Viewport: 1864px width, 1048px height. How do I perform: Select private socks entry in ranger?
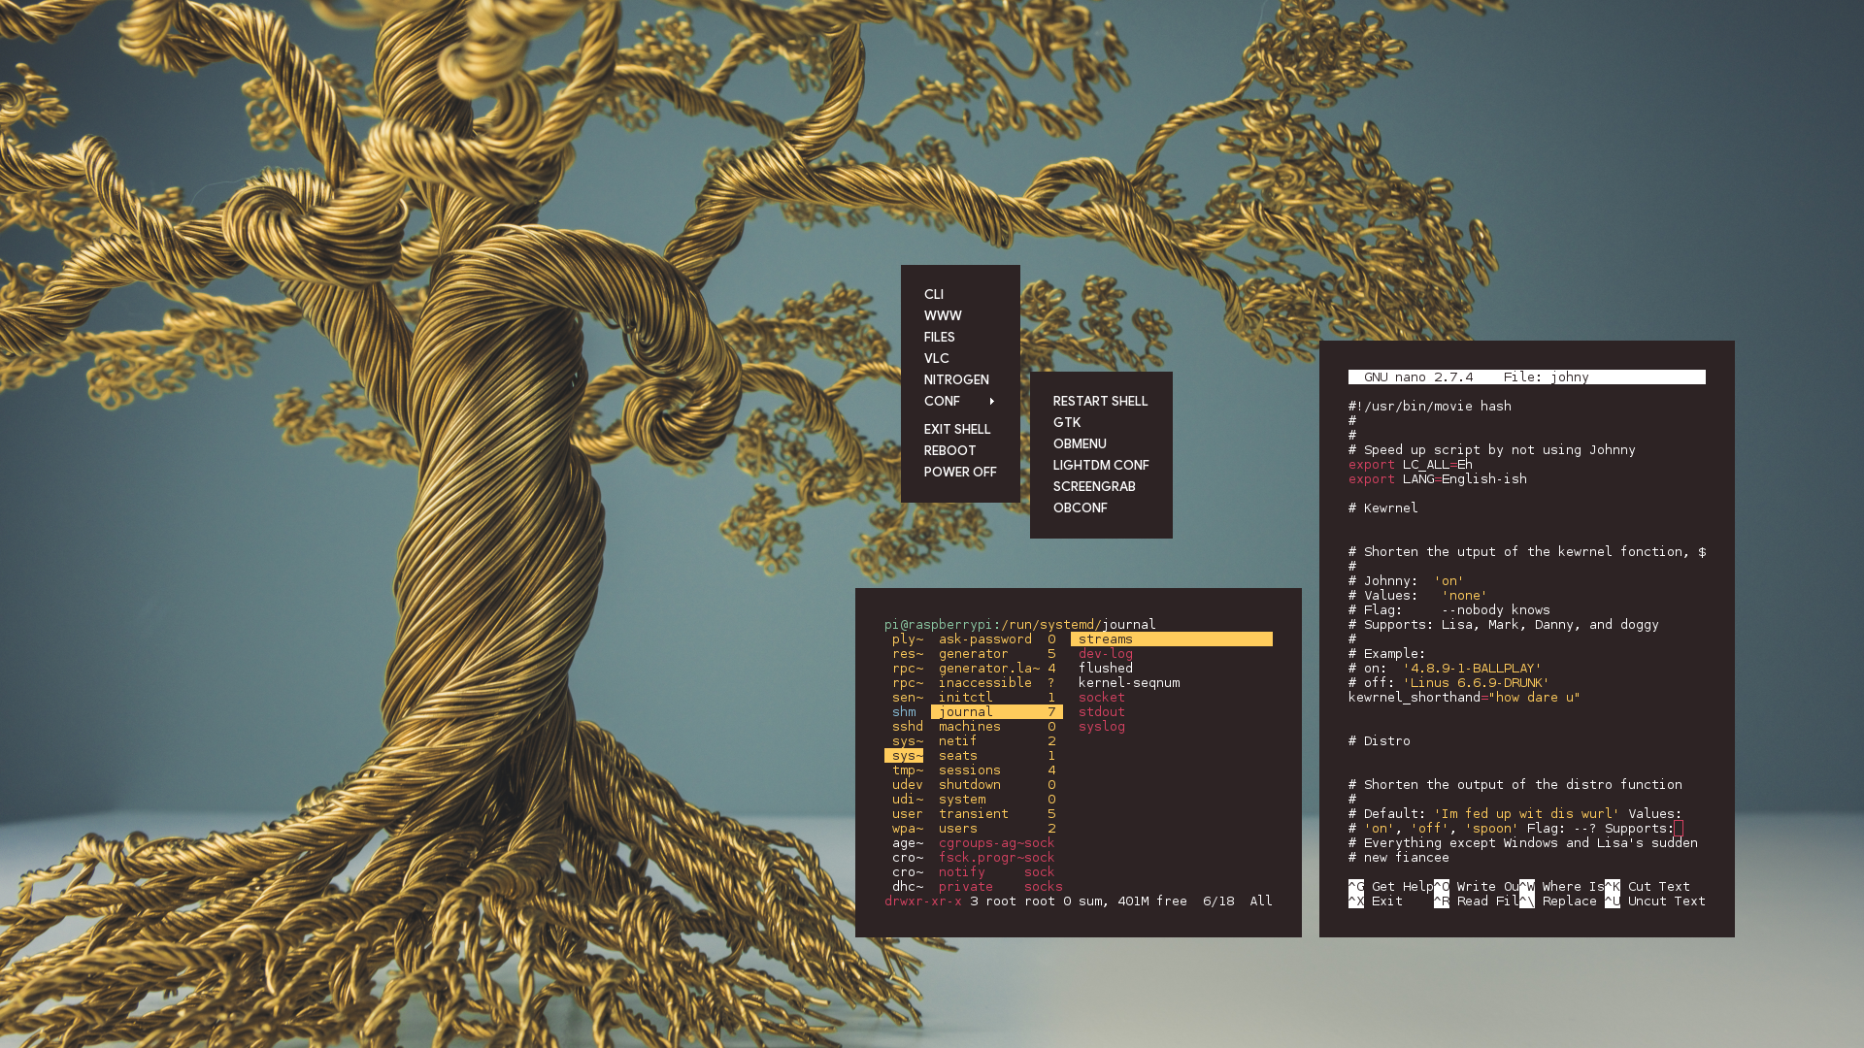[x=1001, y=886]
